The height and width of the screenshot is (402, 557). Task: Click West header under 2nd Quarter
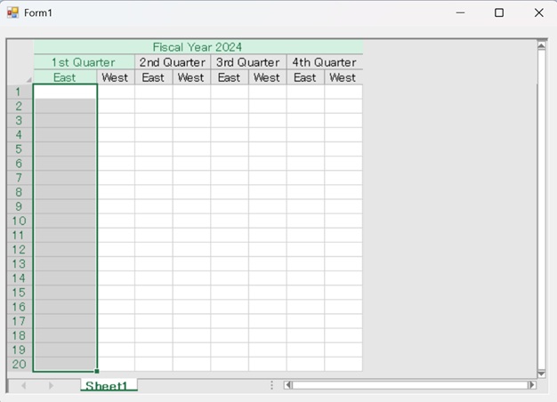tap(191, 77)
